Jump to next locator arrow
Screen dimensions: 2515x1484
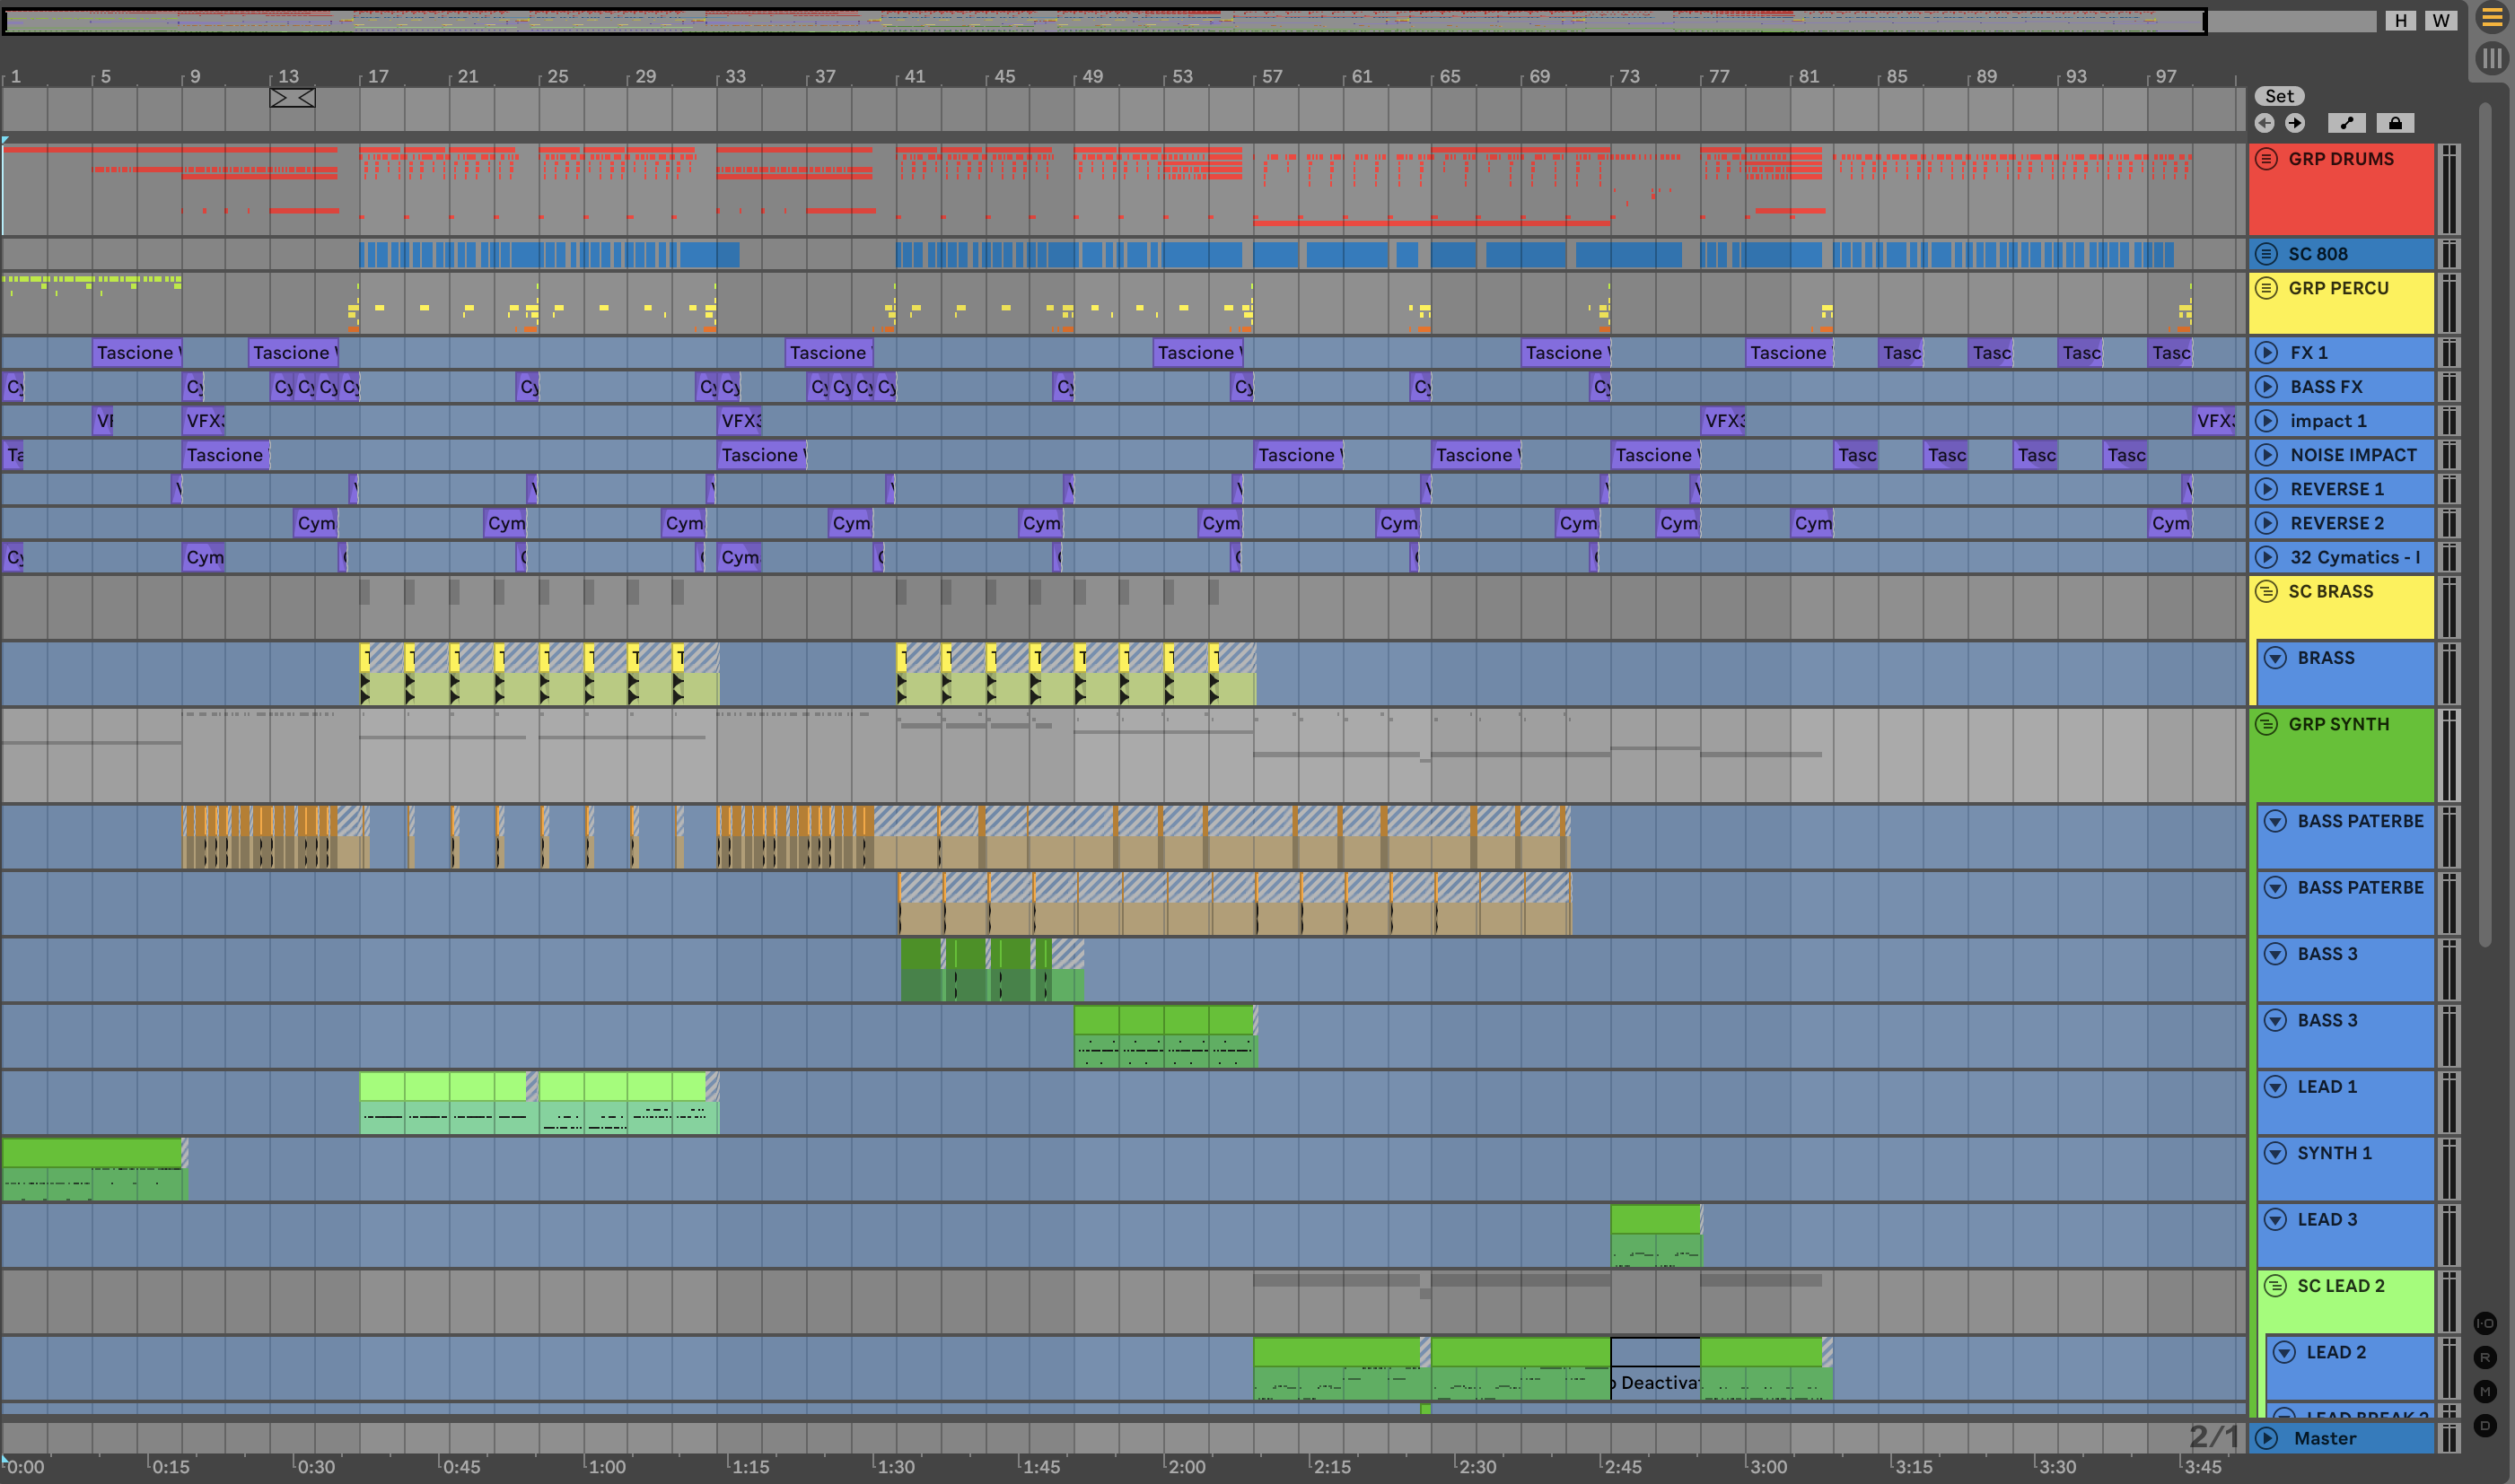pyautogui.click(x=2295, y=123)
